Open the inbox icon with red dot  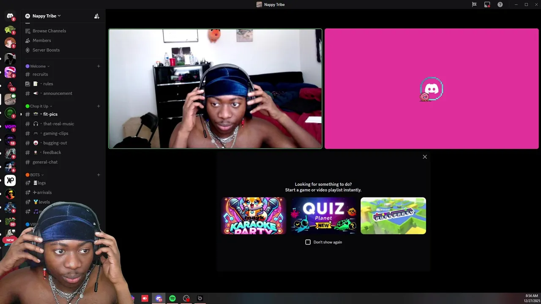[487, 5]
